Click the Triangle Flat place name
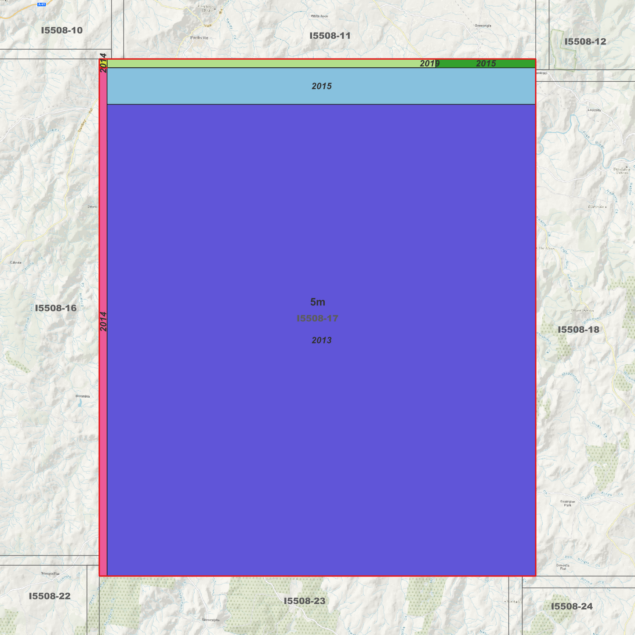This screenshot has height=635, width=635. tap(50, 573)
